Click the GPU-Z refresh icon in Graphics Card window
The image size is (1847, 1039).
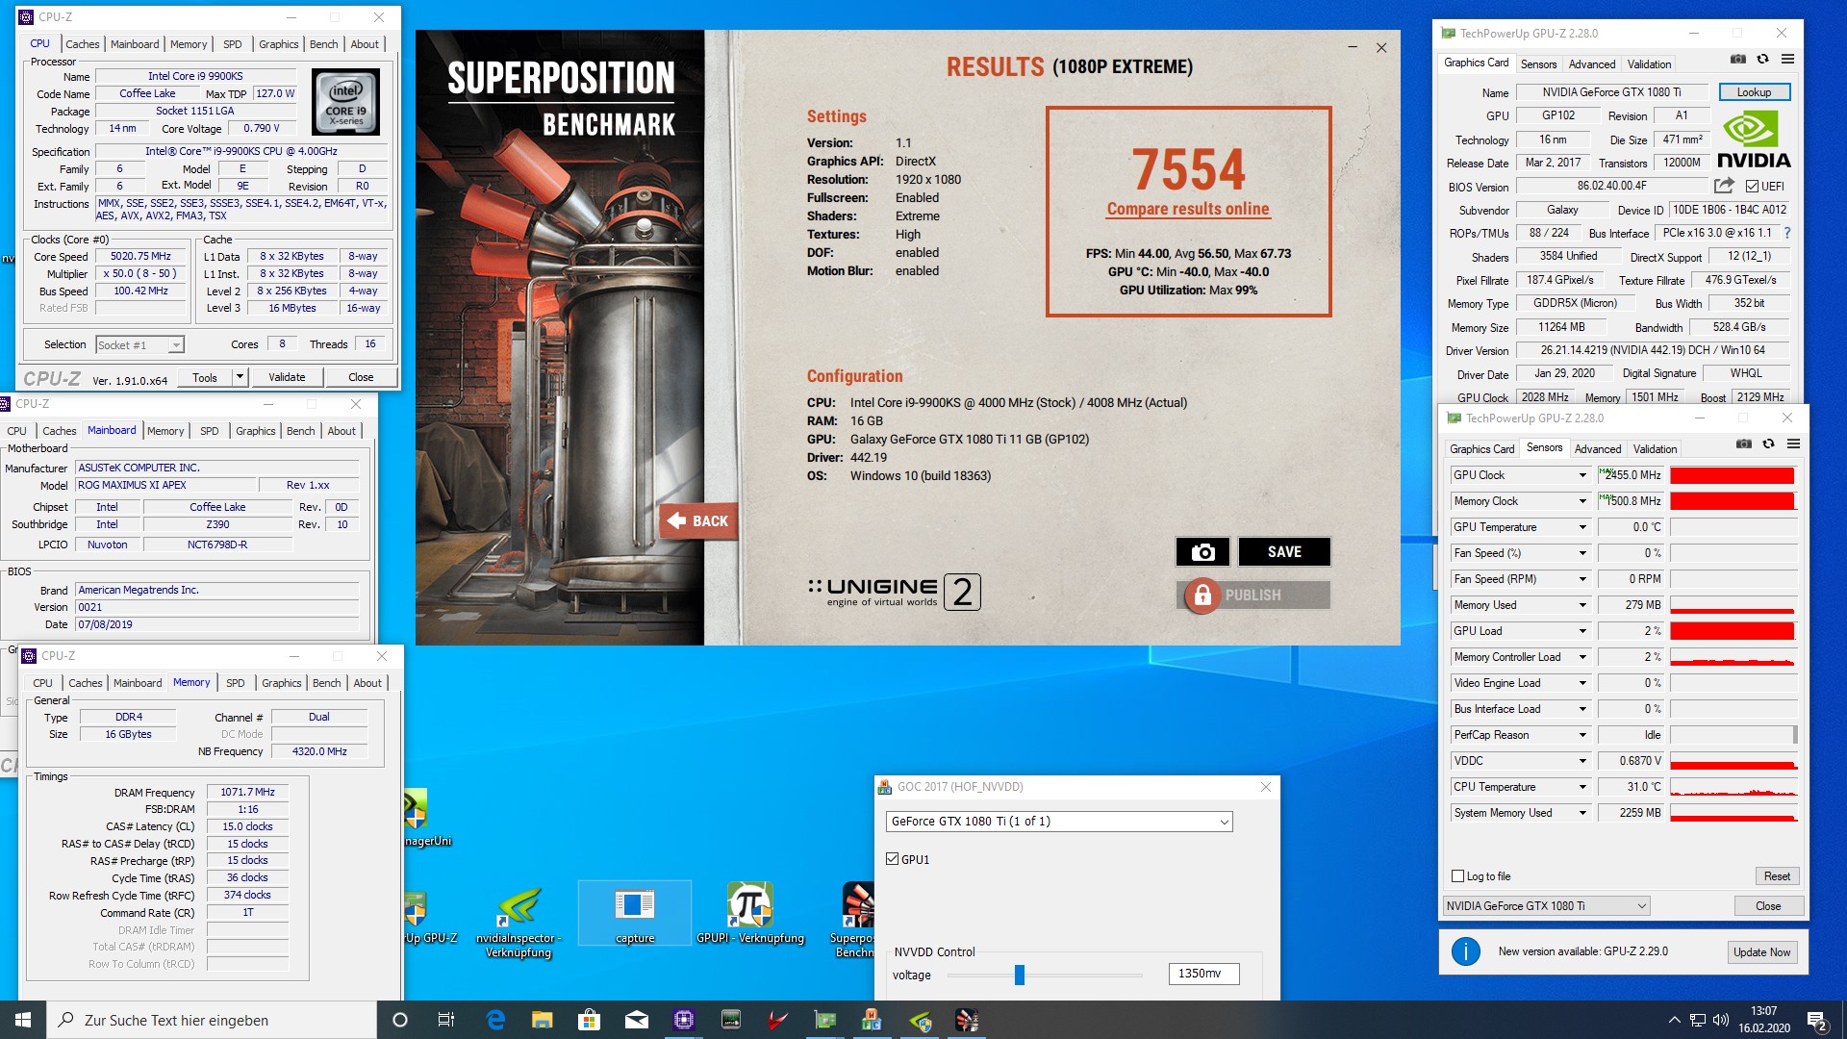point(1762,59)
